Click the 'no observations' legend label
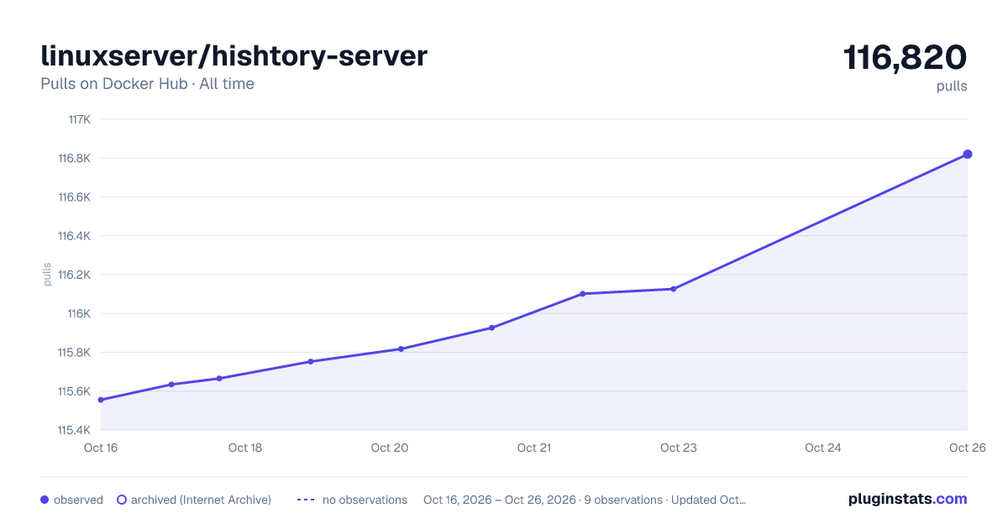The height and width of the screenshot is (529, 1008). click(x=365, y=500)
